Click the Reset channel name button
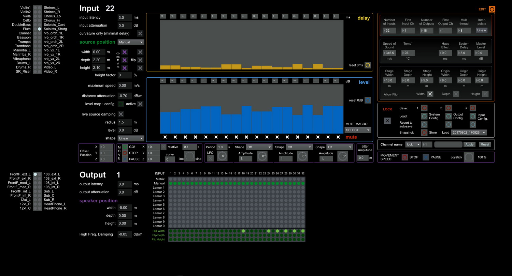This screenshot has width=512, height=276. click(x=485, y=144)
